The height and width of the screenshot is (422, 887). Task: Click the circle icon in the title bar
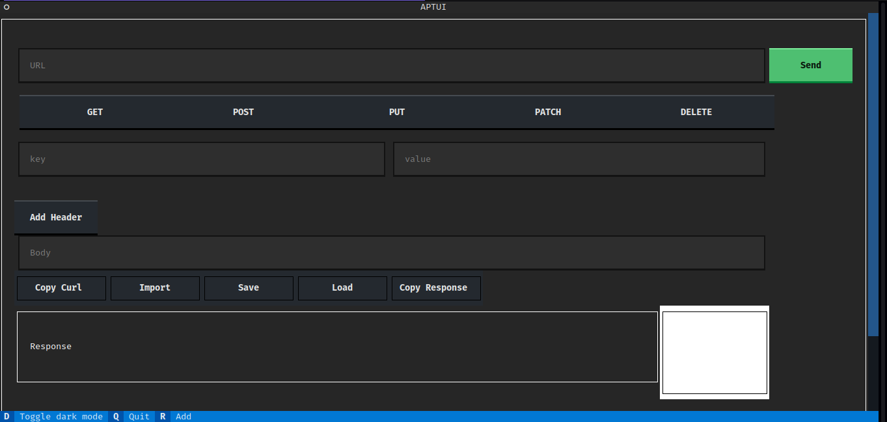(x=7, y=7)
